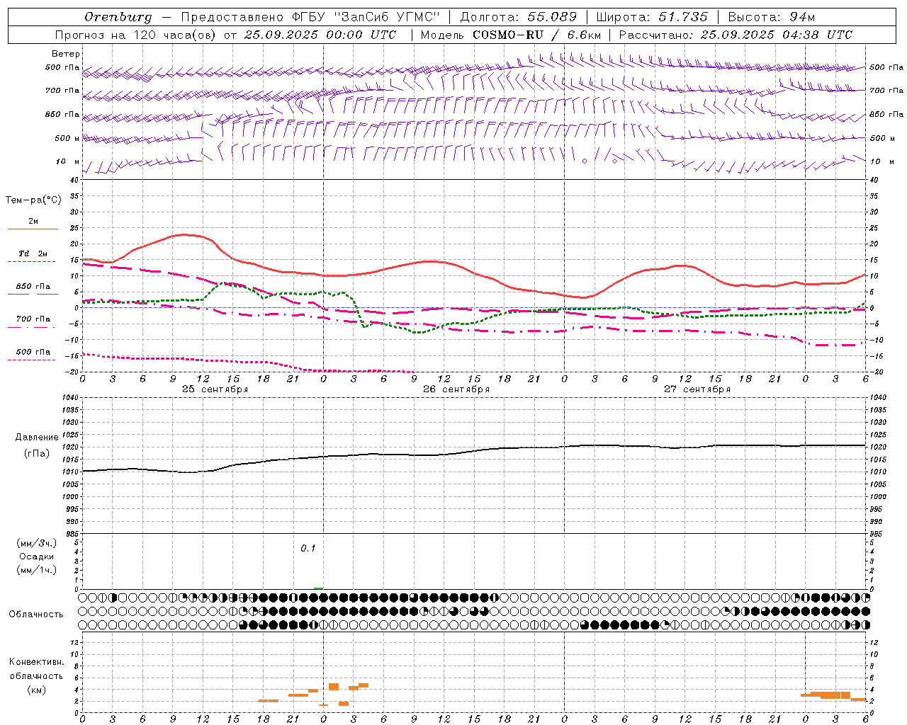Click the red 2м temperature legend line
Screen dimensions: 907x725
(x=33, y=229)
